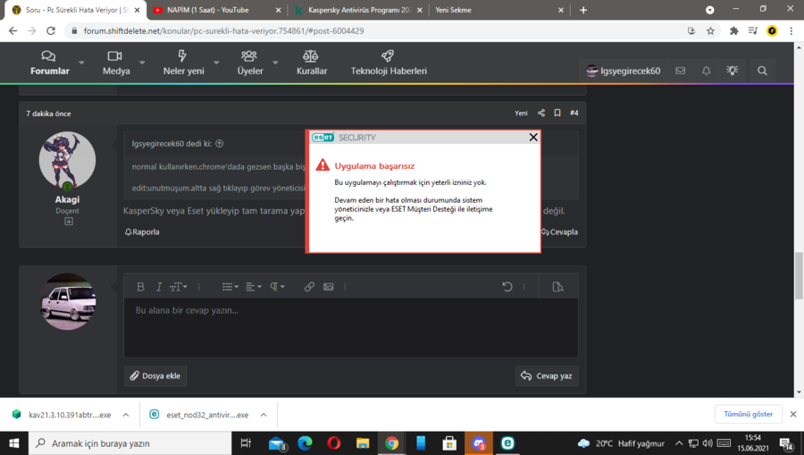Close the ESET Security error dialog
This screenshot has width=804, height=455.
533,137
